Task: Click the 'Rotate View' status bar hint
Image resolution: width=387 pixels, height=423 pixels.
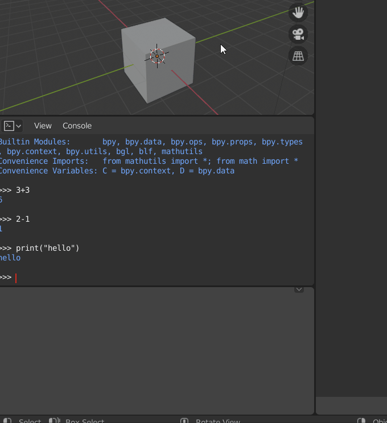Action: coord(217,421)
